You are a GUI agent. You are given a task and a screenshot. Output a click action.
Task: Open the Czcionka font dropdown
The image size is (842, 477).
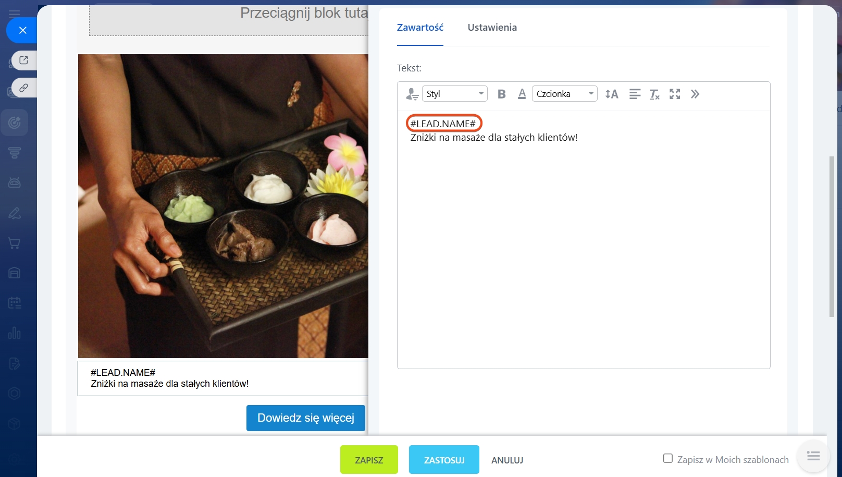pos(565,94)
